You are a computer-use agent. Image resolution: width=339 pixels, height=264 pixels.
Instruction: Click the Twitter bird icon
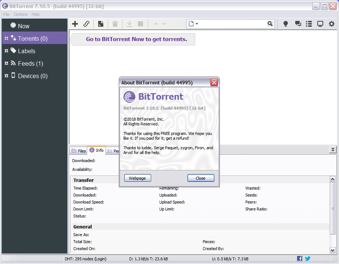tap(308, 258)
